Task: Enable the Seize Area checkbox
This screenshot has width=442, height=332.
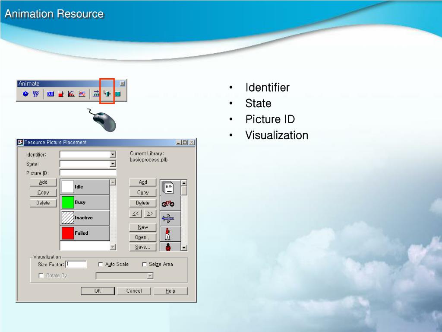Action: [x=144, y=265]
